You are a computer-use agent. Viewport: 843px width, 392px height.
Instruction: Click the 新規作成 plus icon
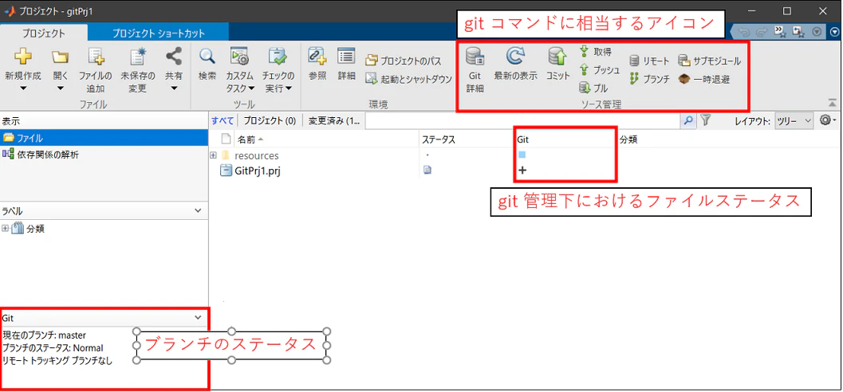point(22,57)
